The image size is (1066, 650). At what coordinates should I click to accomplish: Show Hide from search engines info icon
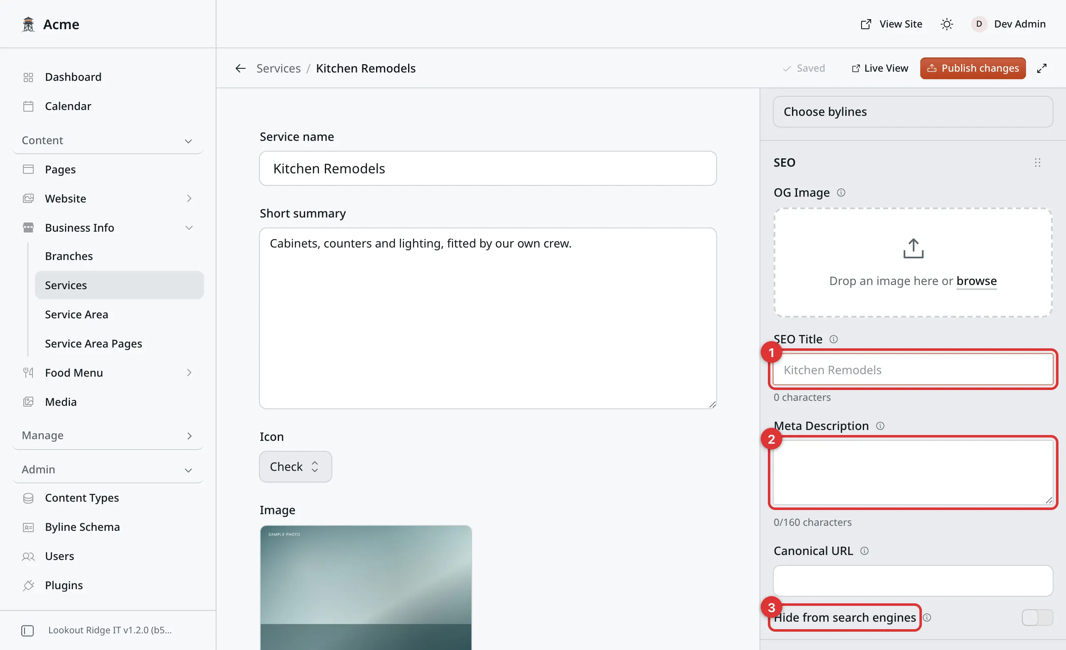pyautogui.click(x=927, y=617)
